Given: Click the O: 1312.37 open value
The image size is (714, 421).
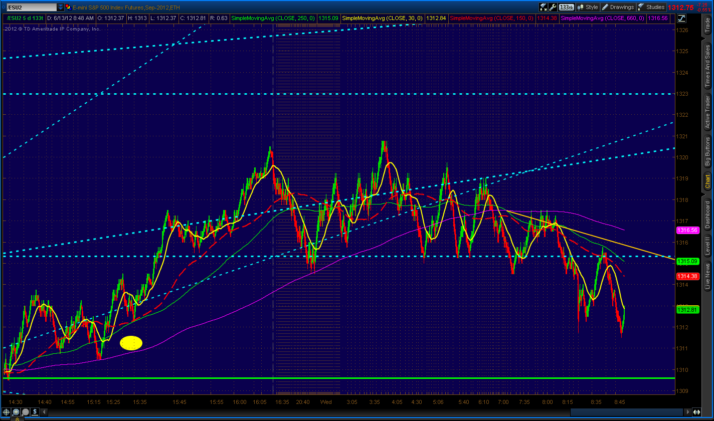Looking at the screenshot, I should pyautogui.click(x=110, y=18).
